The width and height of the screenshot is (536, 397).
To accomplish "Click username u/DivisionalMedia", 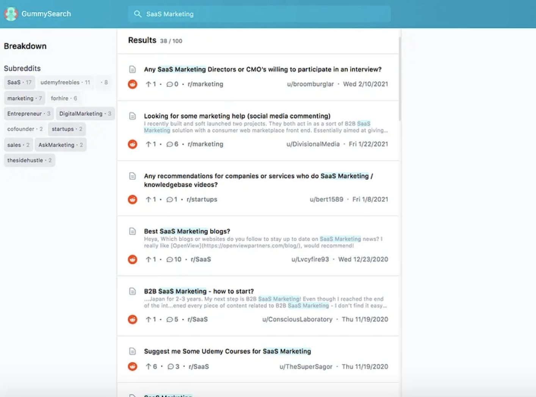I will click(x=313, y=144).
